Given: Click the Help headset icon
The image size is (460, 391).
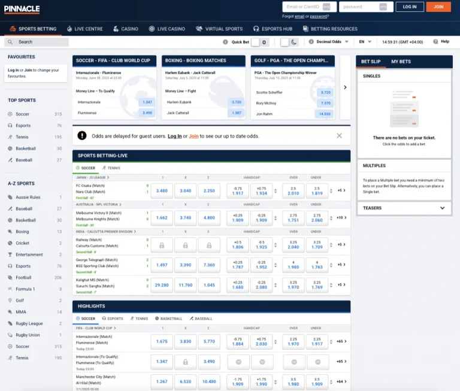Looking at the screenshot, I should (x=435, y=42).
